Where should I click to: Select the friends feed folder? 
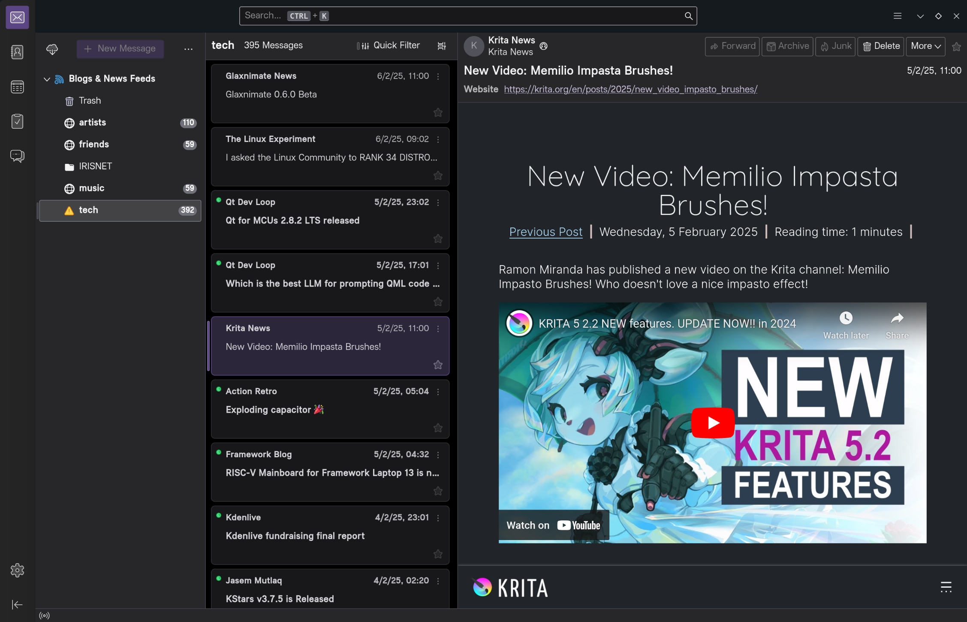[x=120, y=145]
